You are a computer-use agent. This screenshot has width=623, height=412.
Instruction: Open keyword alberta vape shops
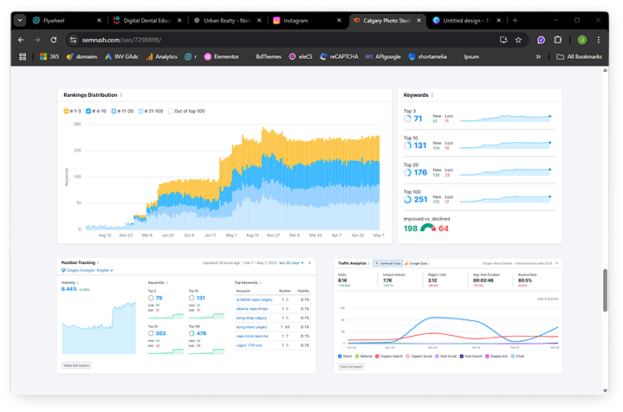pos(252,309)
